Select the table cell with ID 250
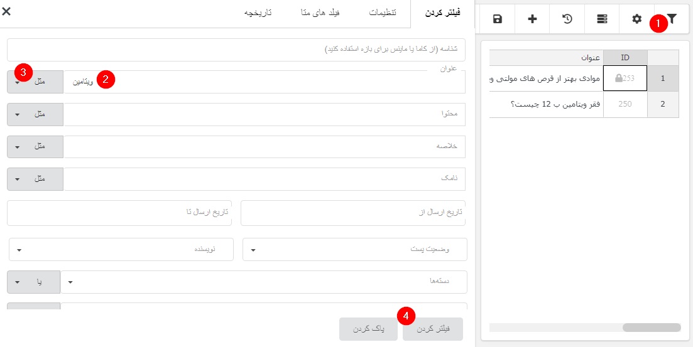The width and height of the screenshot is (693, 347). pyautogui.click(x=625, y=105)
